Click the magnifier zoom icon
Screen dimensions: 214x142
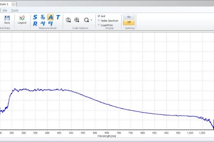tap(87, 20)
